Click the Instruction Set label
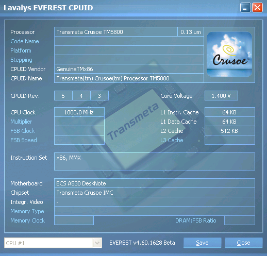 (x=29, y=158)
